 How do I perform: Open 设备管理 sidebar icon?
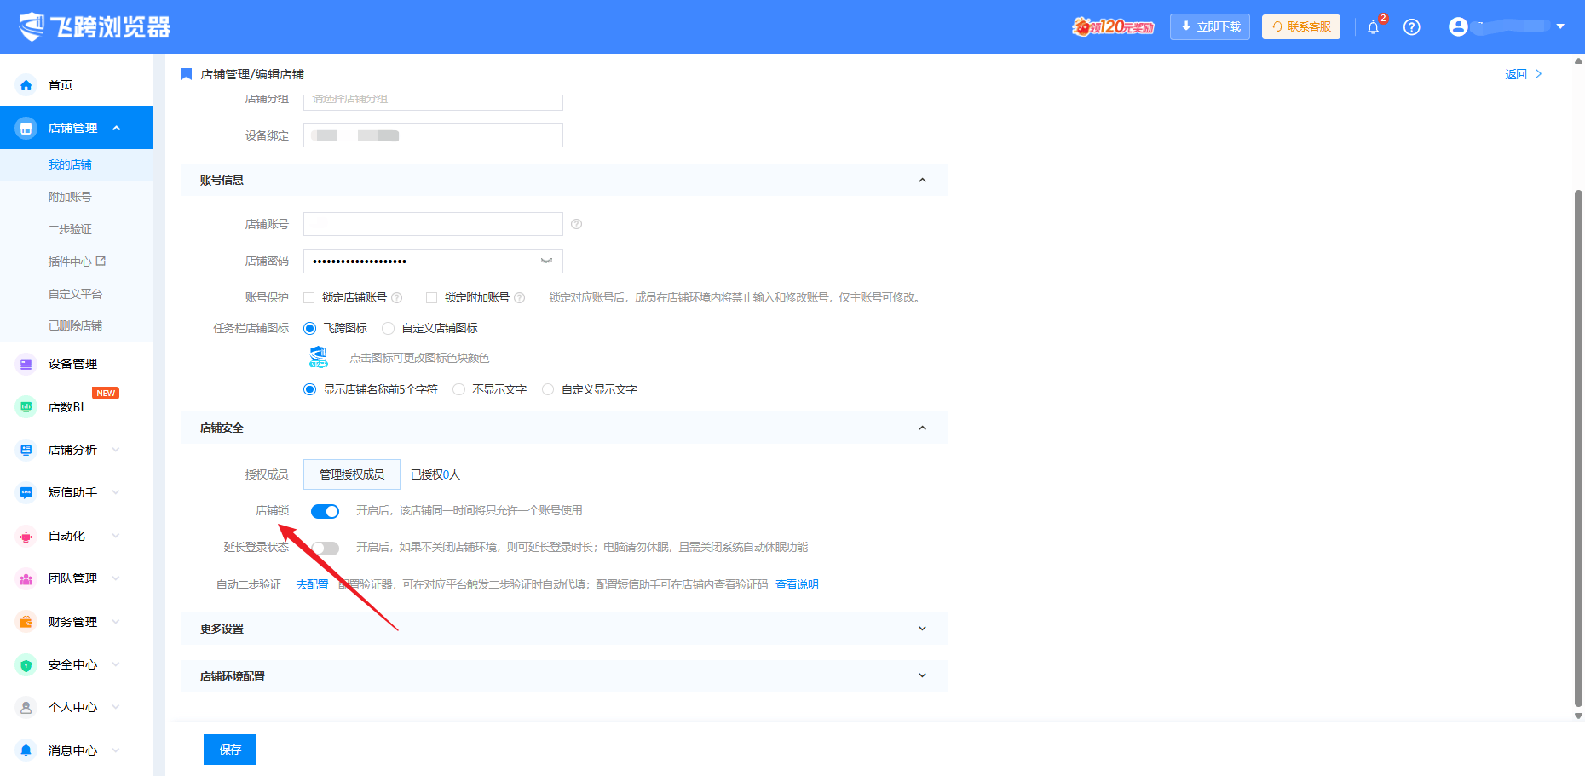(x=26, y=365)
